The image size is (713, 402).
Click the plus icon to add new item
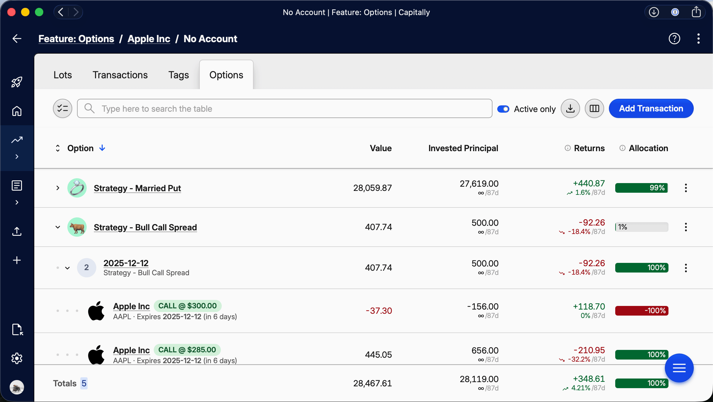click(x=17, y=260)
